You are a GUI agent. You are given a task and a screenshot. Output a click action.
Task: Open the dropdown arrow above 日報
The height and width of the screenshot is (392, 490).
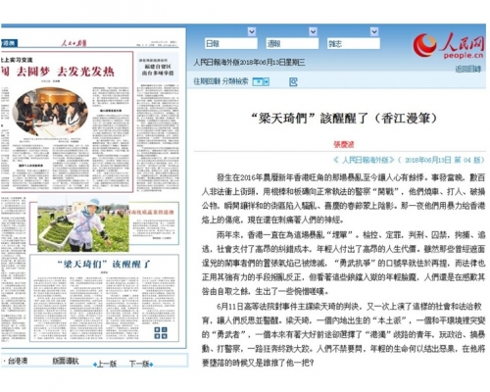click(252, 31)
